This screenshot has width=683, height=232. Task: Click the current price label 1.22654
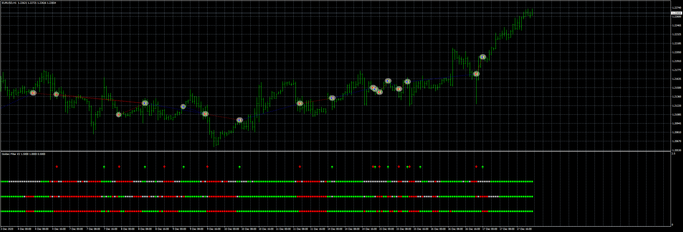pos(677,13)
